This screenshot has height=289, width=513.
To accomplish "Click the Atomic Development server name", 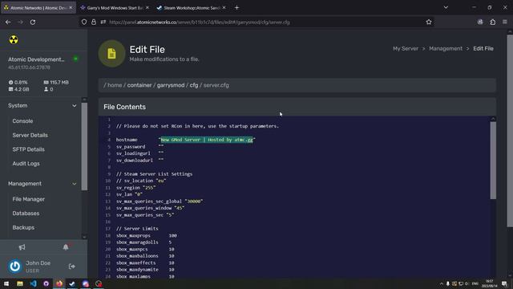I will 36,59.
